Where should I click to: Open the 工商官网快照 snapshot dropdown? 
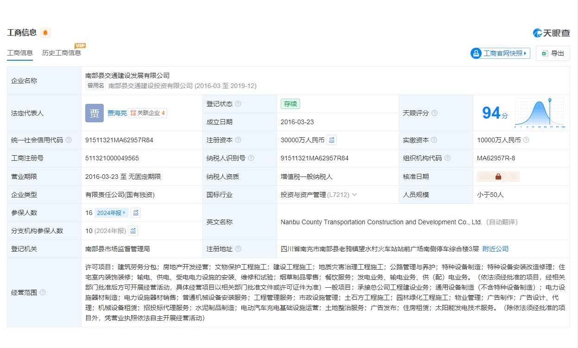click(500, 53)
